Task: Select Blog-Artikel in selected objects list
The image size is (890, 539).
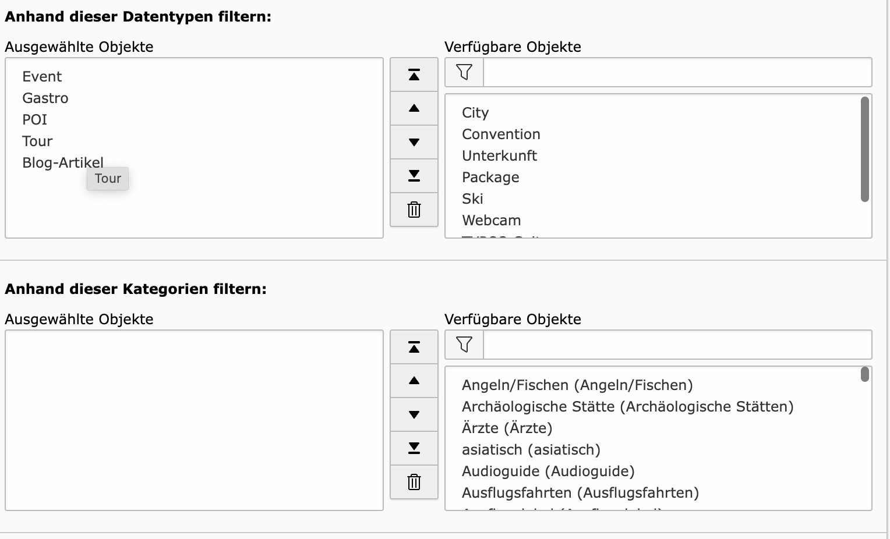Action: [x=63, y=163]
